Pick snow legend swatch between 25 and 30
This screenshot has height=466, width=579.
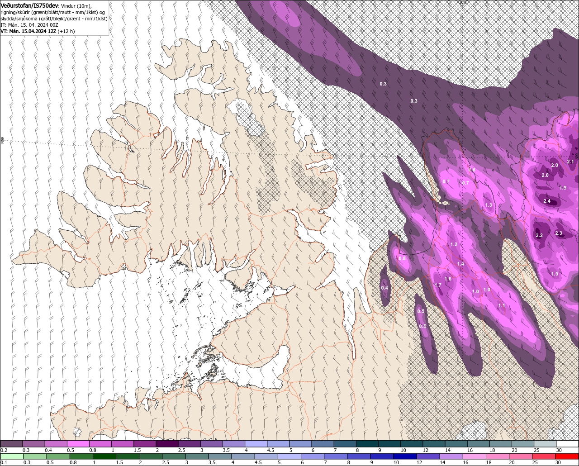pyautogui.click(x=545, y=444)
